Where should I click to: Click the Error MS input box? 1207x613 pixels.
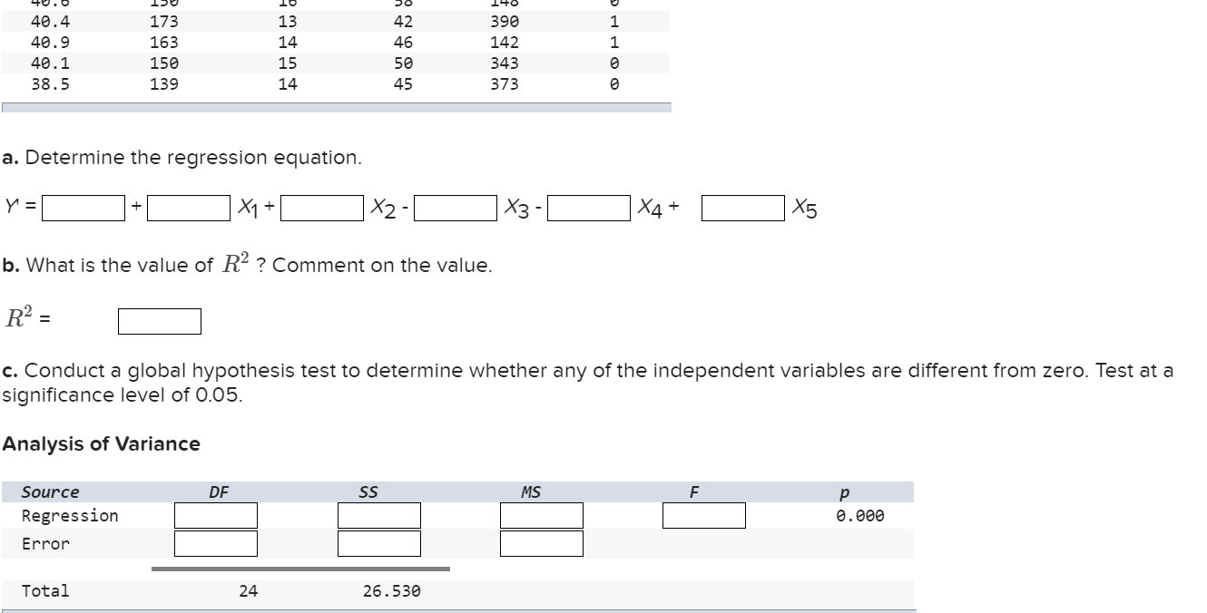(540, 544)
